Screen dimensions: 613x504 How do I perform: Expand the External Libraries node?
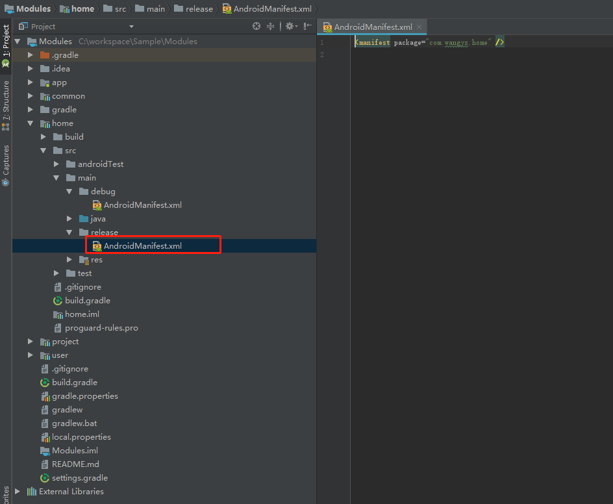[x=18, y=492]
